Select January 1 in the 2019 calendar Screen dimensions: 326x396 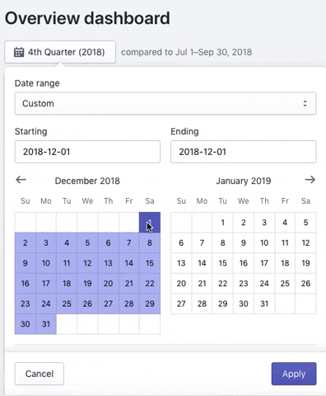click(223, 223)
